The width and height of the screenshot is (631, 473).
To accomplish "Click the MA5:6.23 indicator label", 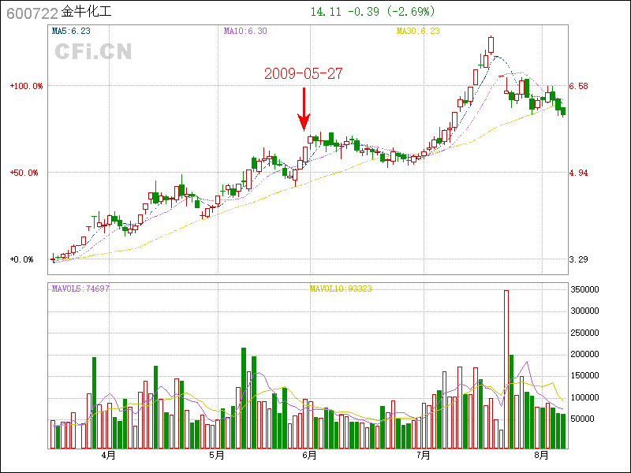I will (x=71, y=32).
